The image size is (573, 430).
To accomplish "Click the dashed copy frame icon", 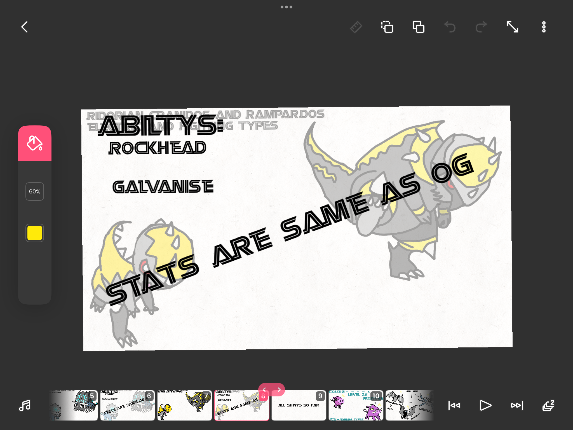I will [x=387, y=27].
